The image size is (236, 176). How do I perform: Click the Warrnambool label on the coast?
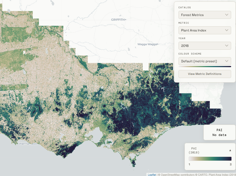[28, 144]
